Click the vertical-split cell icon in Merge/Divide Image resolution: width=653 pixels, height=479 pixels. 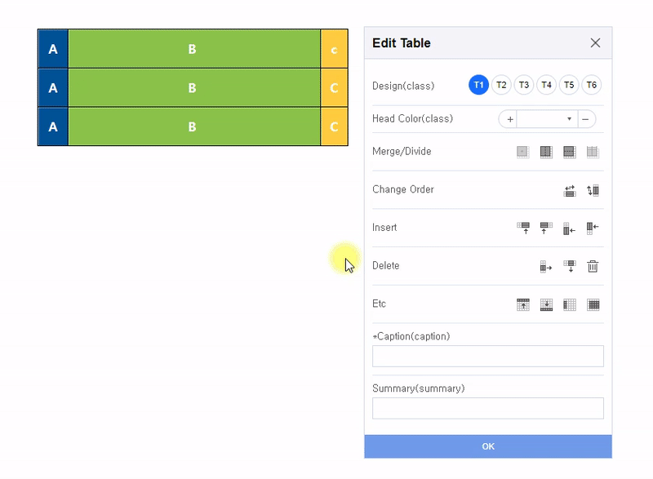point(546,152)
